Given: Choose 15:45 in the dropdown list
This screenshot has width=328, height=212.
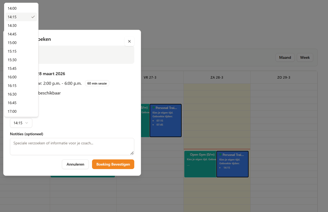Looking at the screenshot, I should [x=21, y=68].
